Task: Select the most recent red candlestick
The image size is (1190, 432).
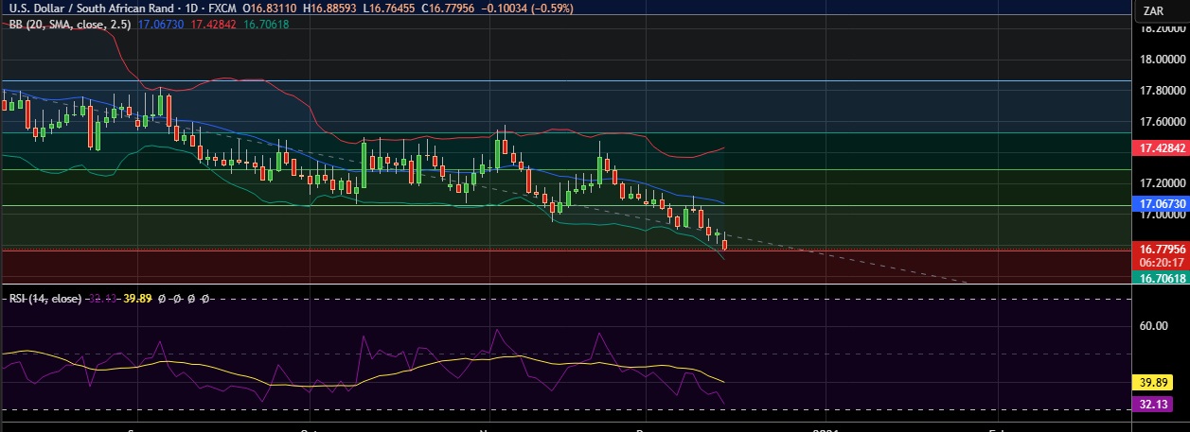Action: tap(725, 245)
